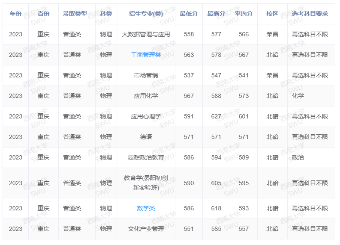Screen dimensions: 340x245
Task: Select the 文化产业管理 major cell
Action: click(146, 229)
